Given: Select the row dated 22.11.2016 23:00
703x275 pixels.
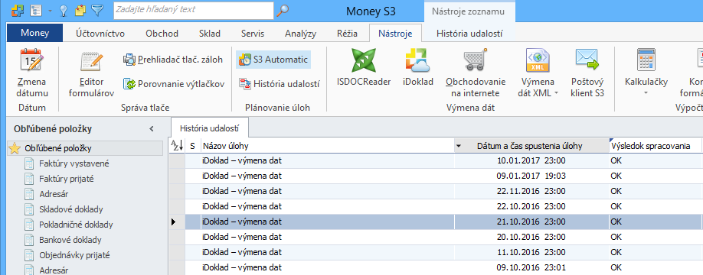Looking at the screenshot, I should point(436,191).
